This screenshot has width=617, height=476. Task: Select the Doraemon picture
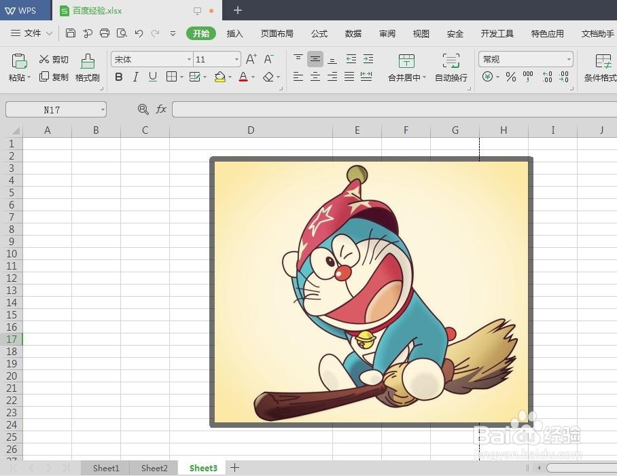coord(371,292)
